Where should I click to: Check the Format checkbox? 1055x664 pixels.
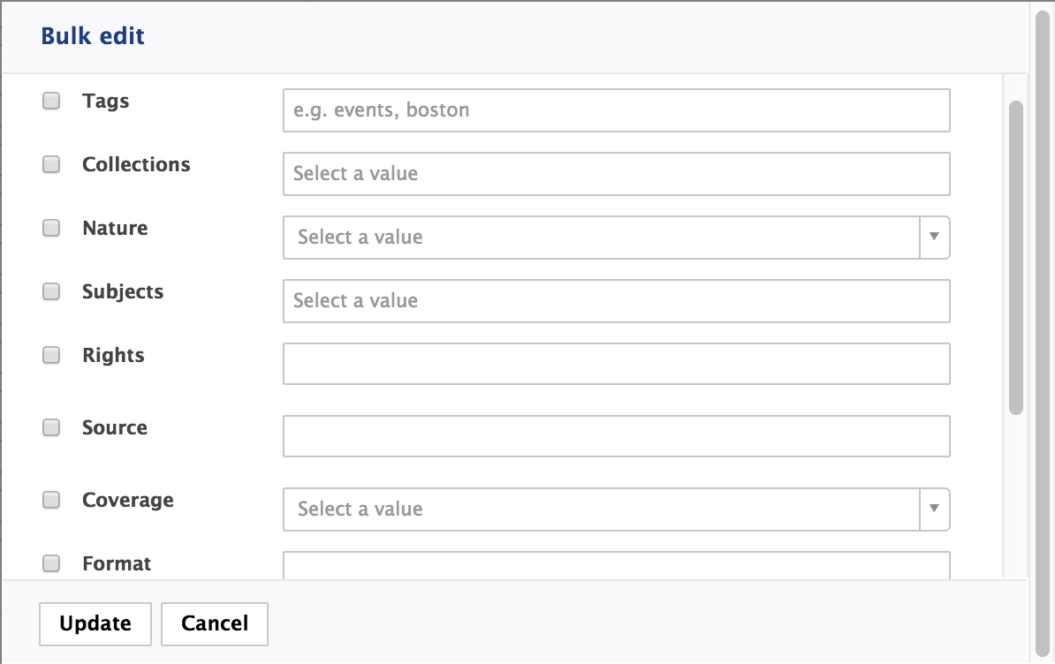(x=50, y=563)
